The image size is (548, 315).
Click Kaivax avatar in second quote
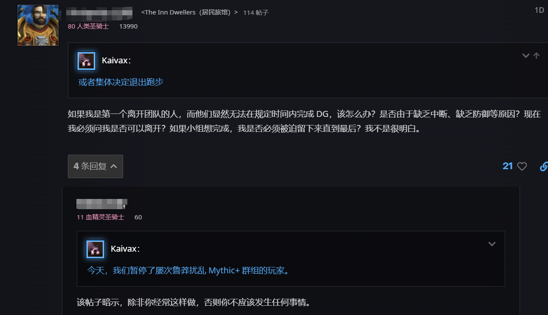point(95,249)
